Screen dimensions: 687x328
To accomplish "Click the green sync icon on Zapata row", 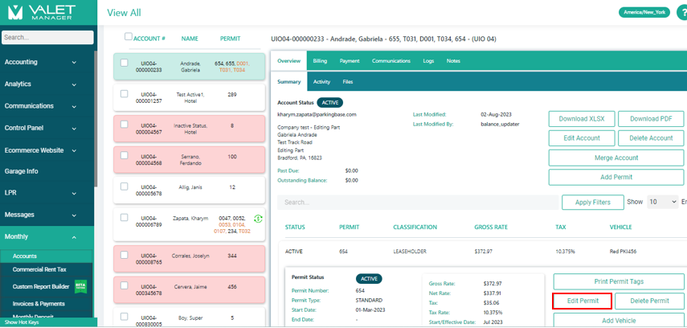I will pyautogui.click(x=258, y=219).
